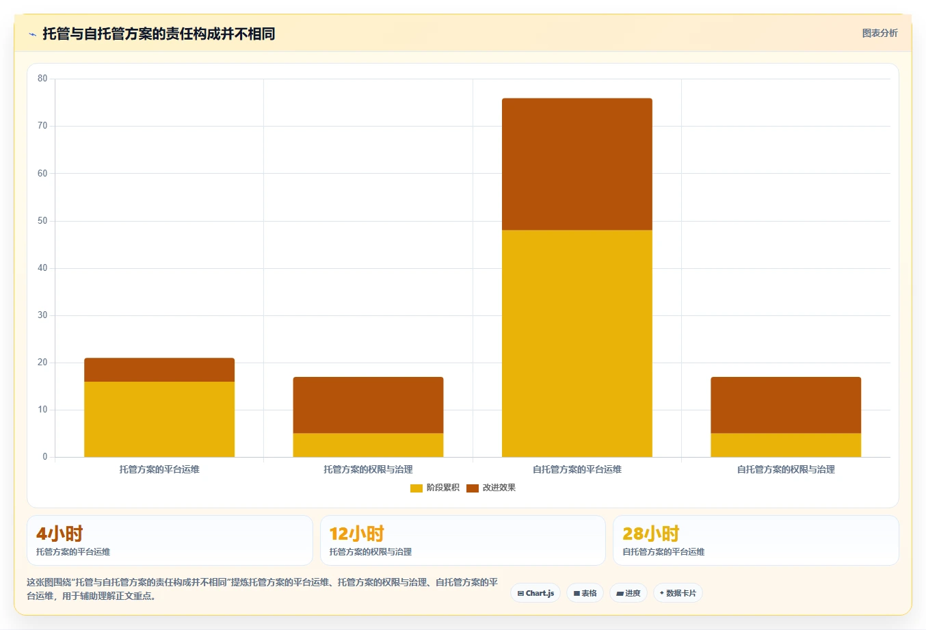Open the 4小时 托管方案的平台运维 card

point(170,540)
